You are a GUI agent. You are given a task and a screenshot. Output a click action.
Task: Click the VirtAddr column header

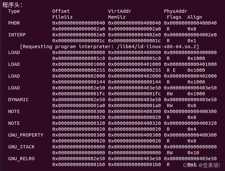coord(120,11)
